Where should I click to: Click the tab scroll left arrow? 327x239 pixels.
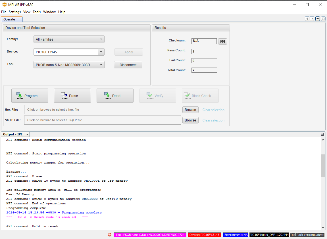(x=307, y=19)
